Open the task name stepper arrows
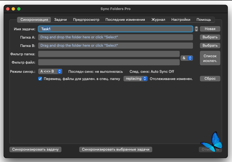Image resolution: width=232 pixels, height=162 pixels. pyautogui.click(x=196, y=29)
